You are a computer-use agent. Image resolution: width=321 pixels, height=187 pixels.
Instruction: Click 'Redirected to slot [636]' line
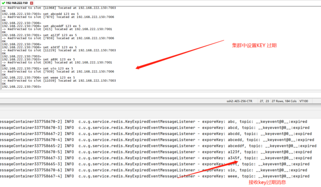(x=57, y=62)
